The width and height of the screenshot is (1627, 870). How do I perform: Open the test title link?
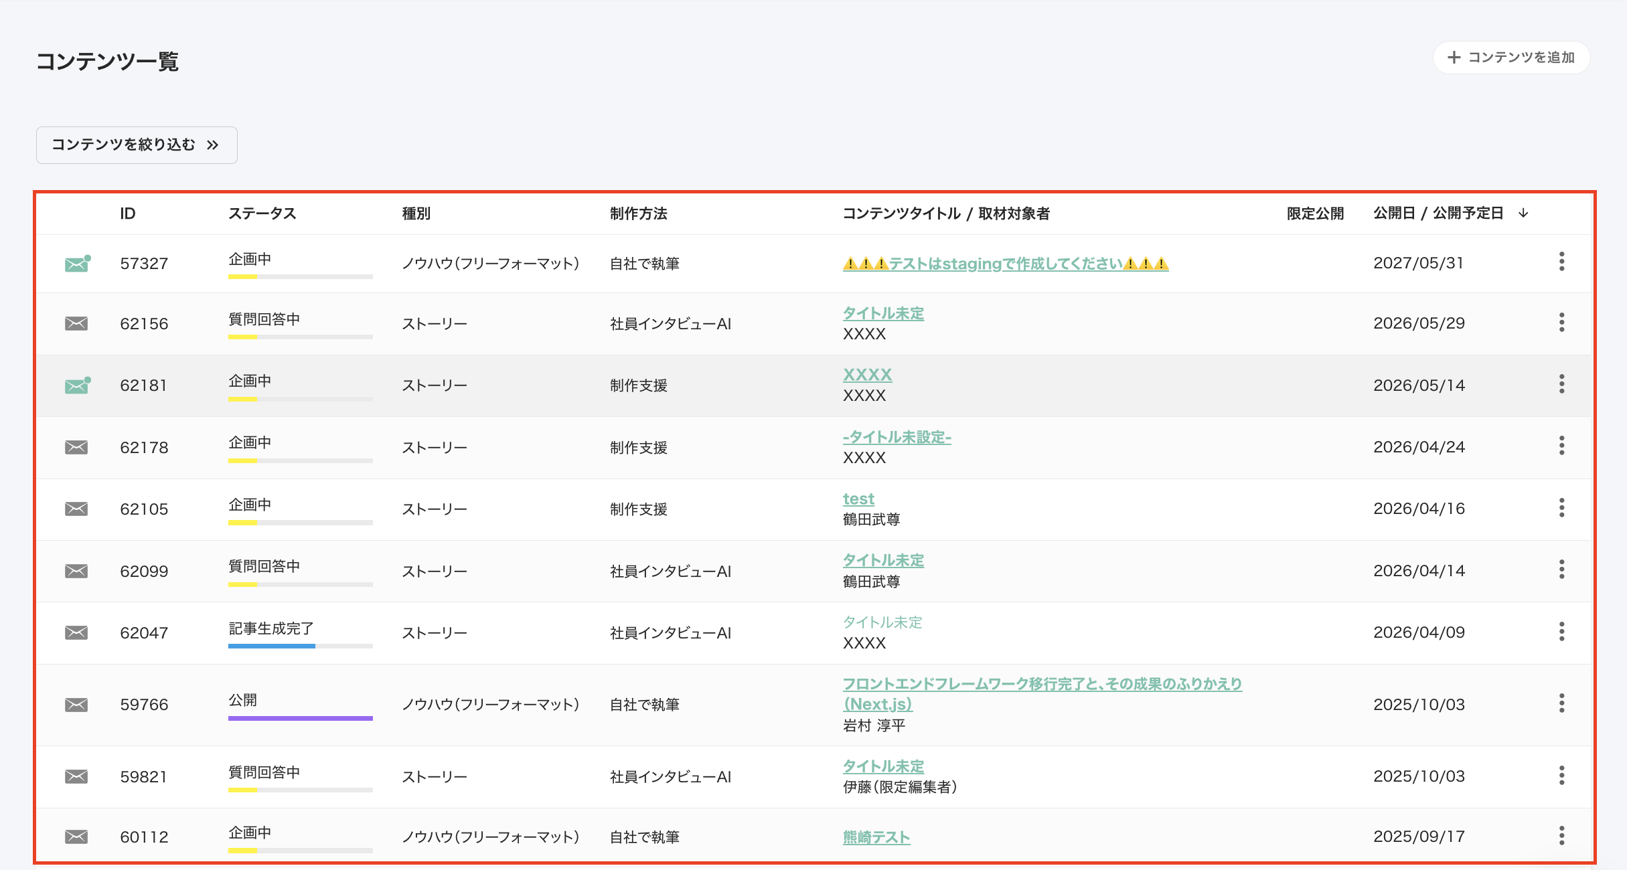pyautogui.click(x=858, y=499)
